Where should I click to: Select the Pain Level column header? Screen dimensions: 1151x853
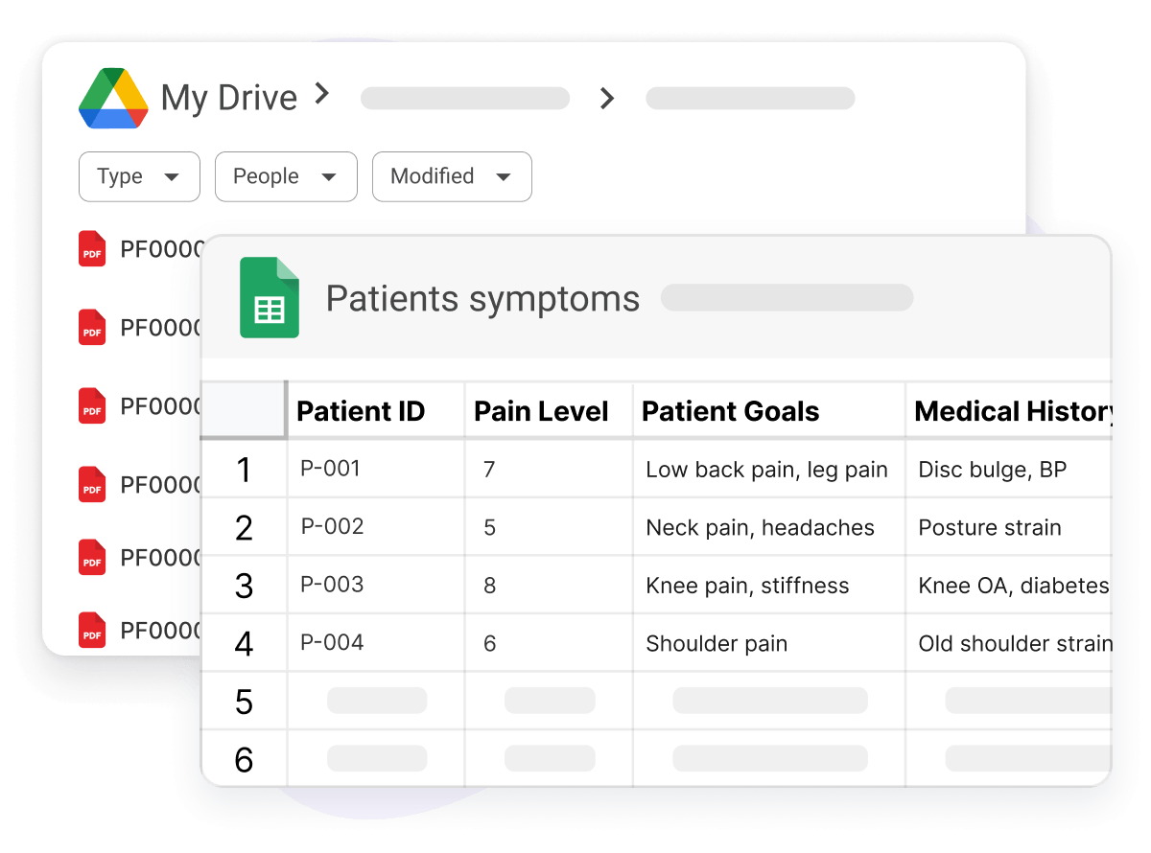pos(541,411)
